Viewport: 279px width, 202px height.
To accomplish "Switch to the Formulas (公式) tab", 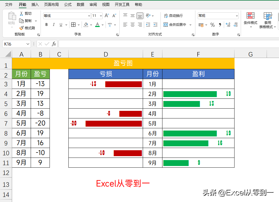I will [68, 5].
